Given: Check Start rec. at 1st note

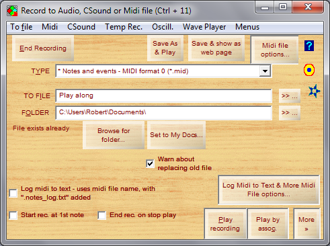Looking at the screenshot, I should pyautogui.click(x=13, y=215).
